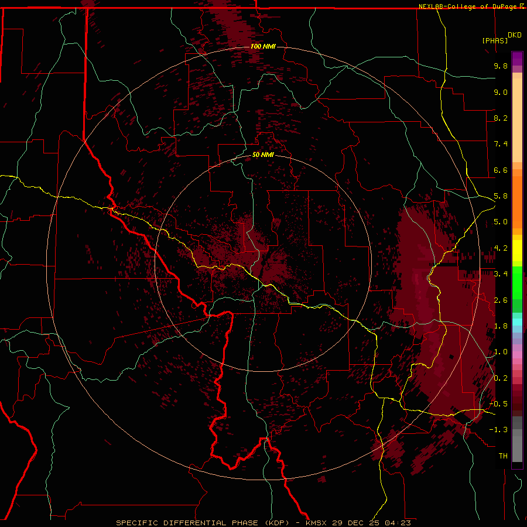The height and width of the screenshot is (527, 527).
Task: Click the 0.2 scale value
Action: click(x=501, y=378)
